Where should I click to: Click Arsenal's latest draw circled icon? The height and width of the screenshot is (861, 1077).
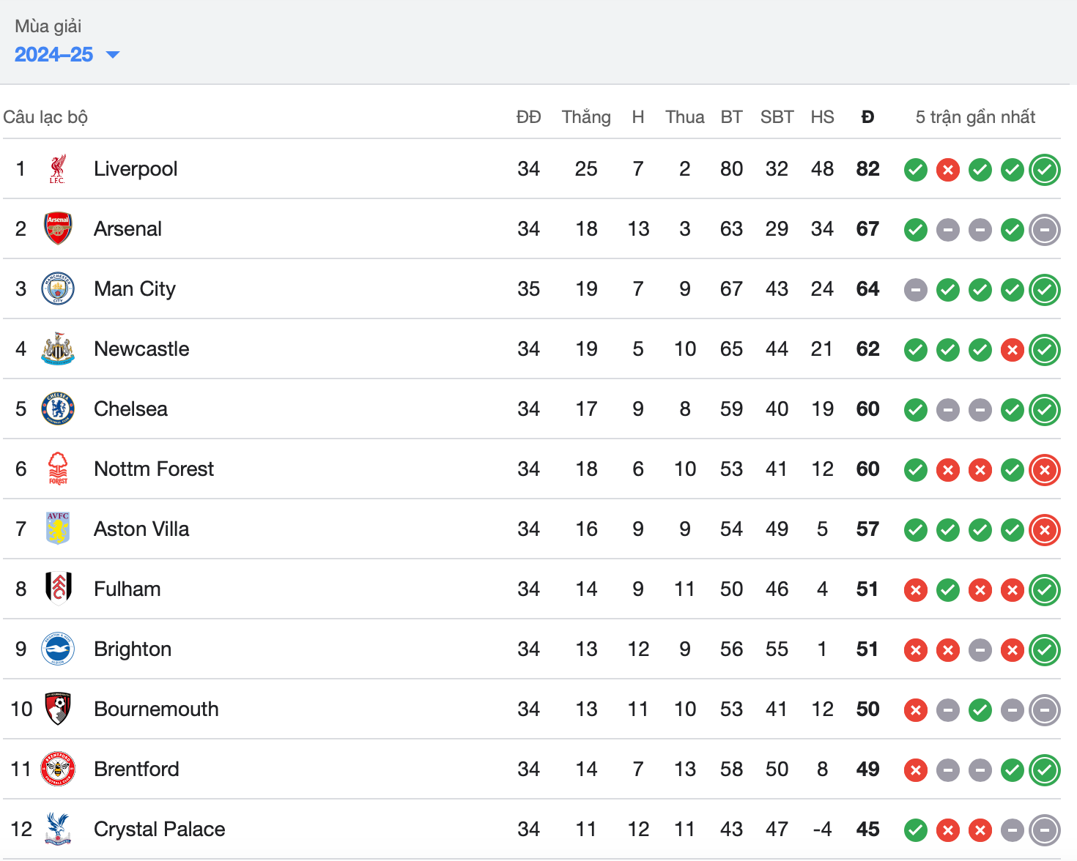coord(1045,230)
